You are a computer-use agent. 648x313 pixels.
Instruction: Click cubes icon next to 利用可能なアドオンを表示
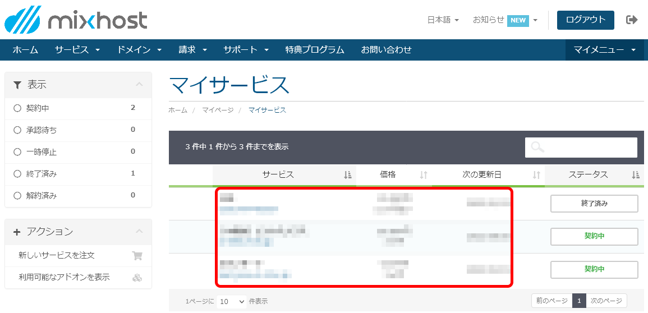click(x=137, y=278)
